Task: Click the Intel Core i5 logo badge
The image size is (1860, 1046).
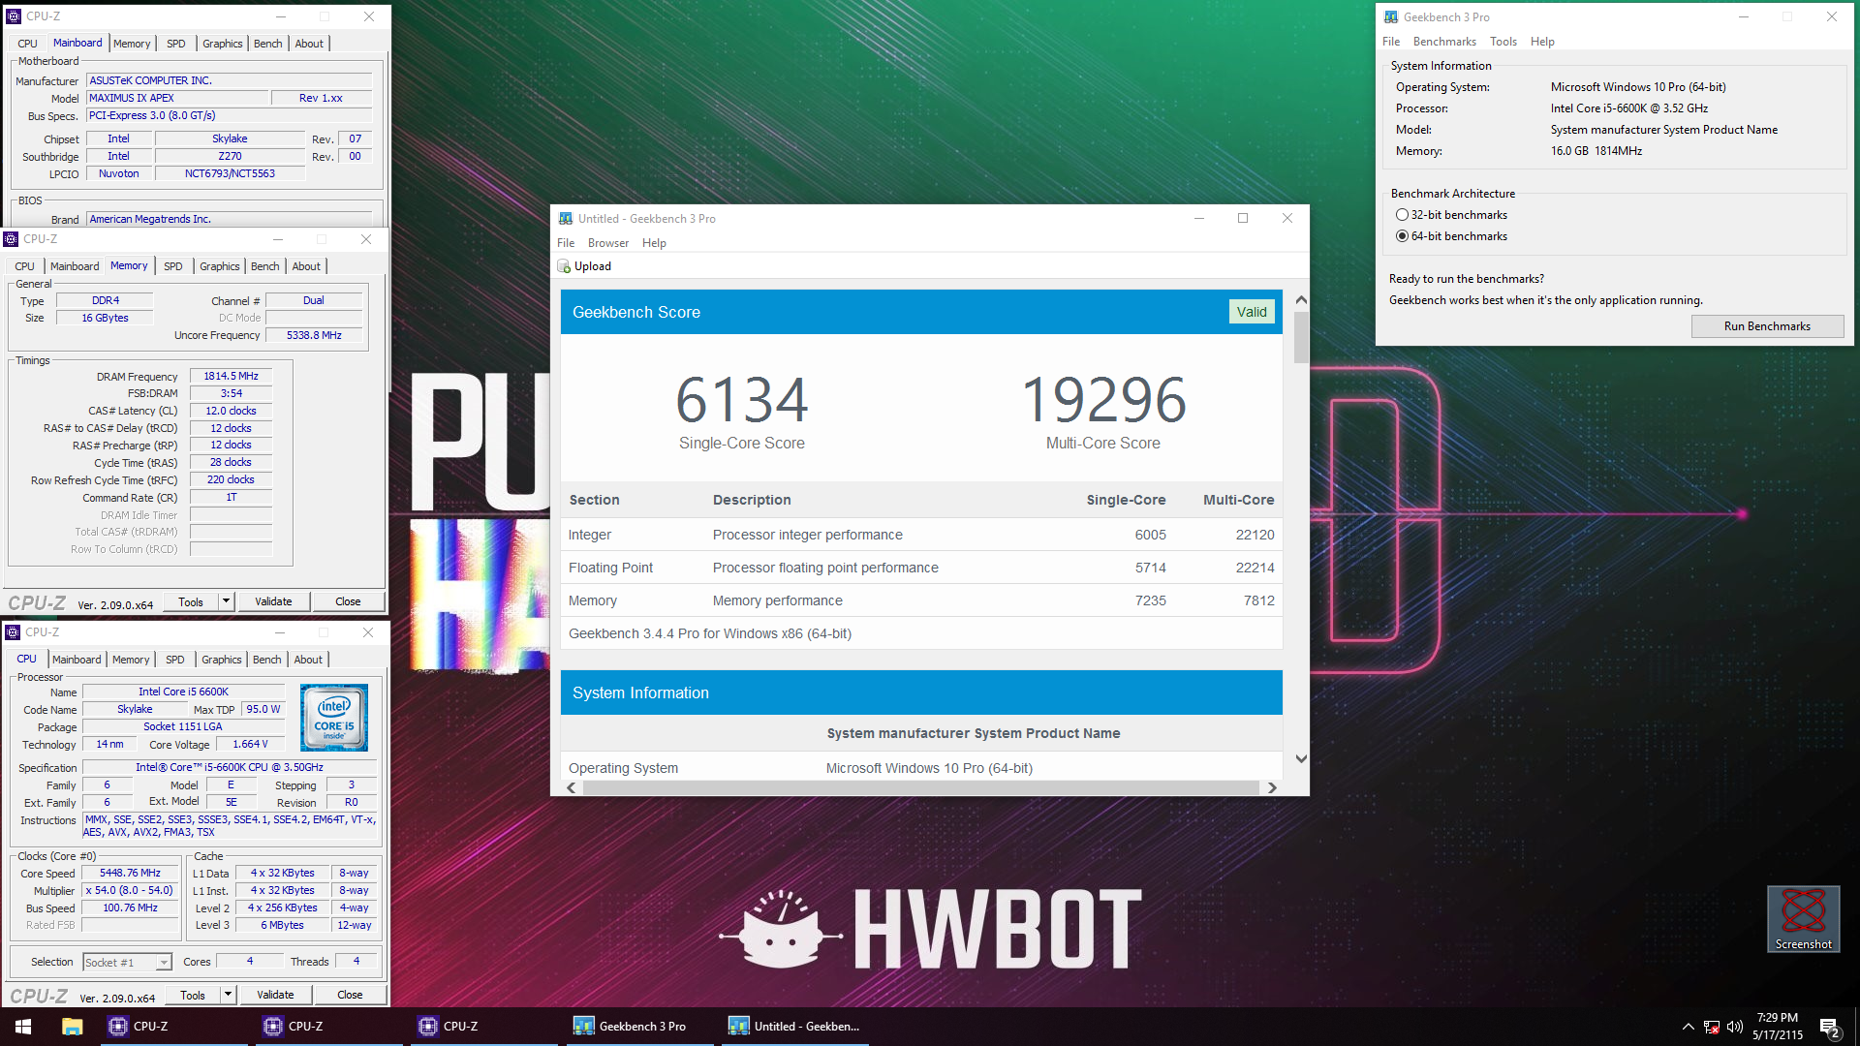Action: click(x=334, y=718)
